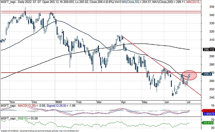Click the 330 price axis label
Viewport: 215px width, 132px height.
[x=212, y=23]
